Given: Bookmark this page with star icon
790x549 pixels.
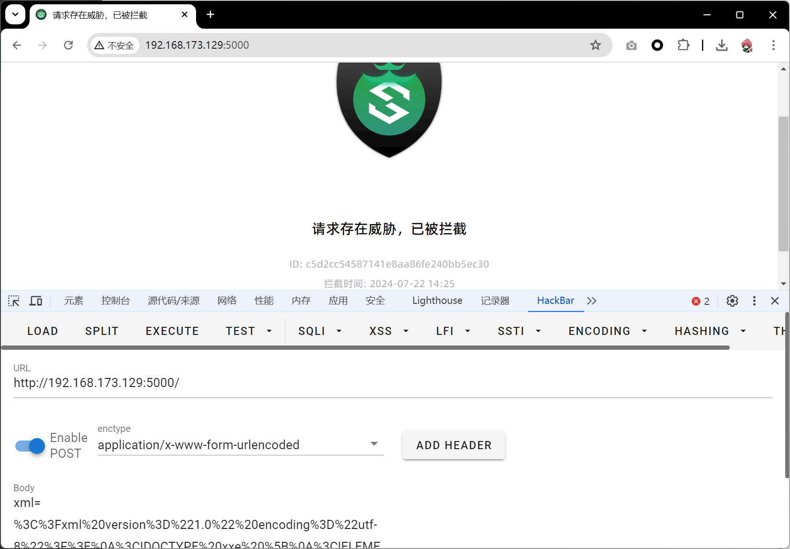Looking at the screenshot, I should (595, 45).
